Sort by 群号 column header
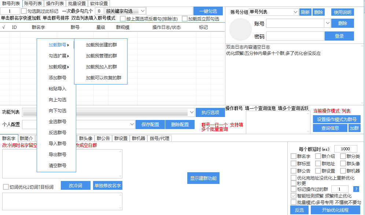 (75, 27)
